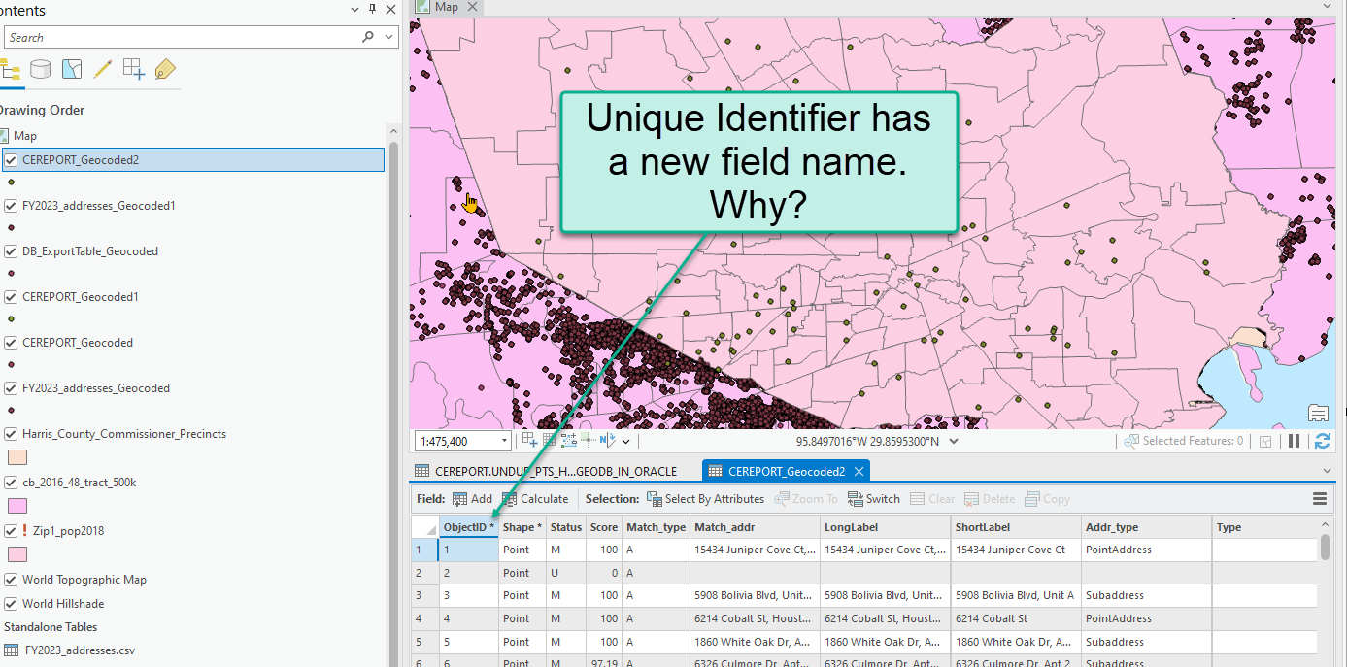Viewport: 1347px width, 667px height.
Task: Uncheck the CEREPORT_Geocoded2 layer
Action: tap(12, 160)
